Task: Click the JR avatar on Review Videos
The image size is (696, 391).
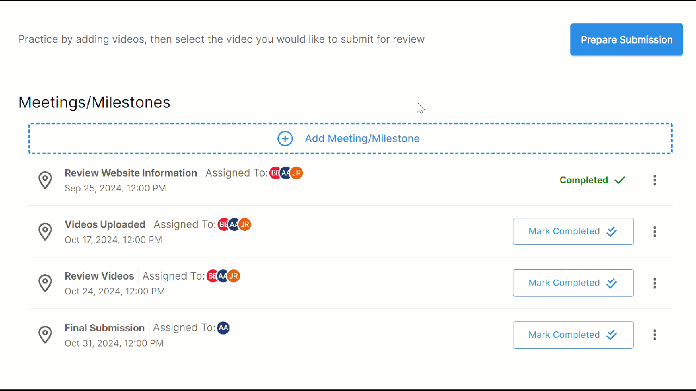Action: click(234, 276)
